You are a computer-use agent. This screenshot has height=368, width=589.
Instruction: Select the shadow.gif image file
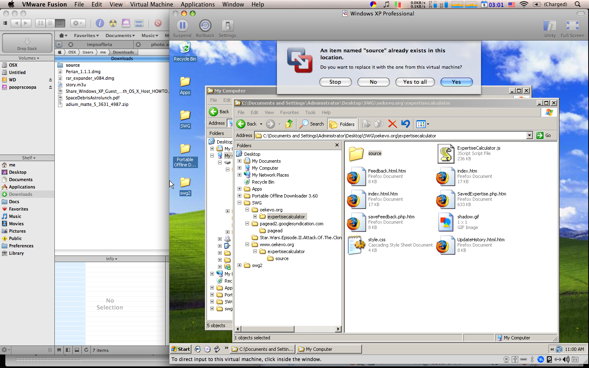459,222
